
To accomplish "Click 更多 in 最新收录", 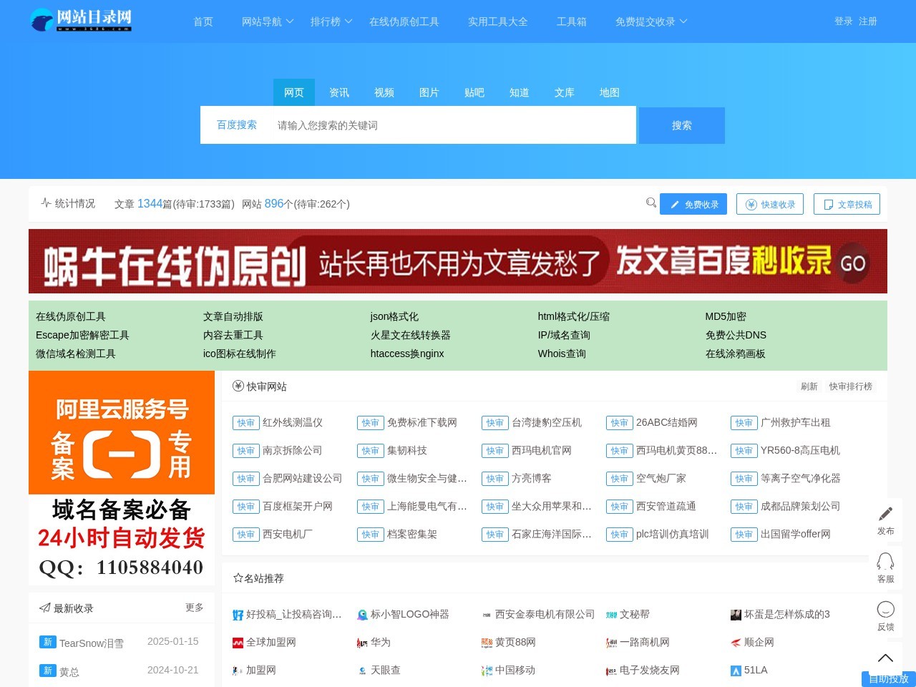I will coord(195,608).
